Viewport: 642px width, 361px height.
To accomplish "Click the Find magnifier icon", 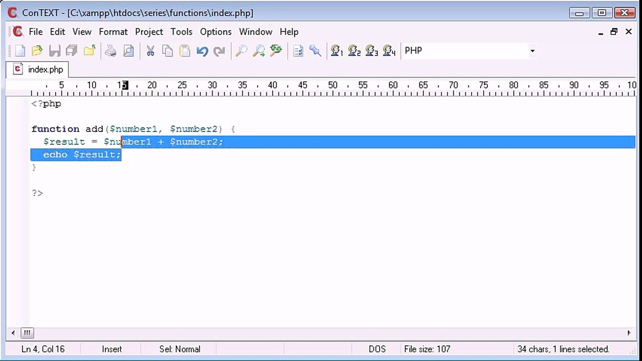I will (242, 51).
